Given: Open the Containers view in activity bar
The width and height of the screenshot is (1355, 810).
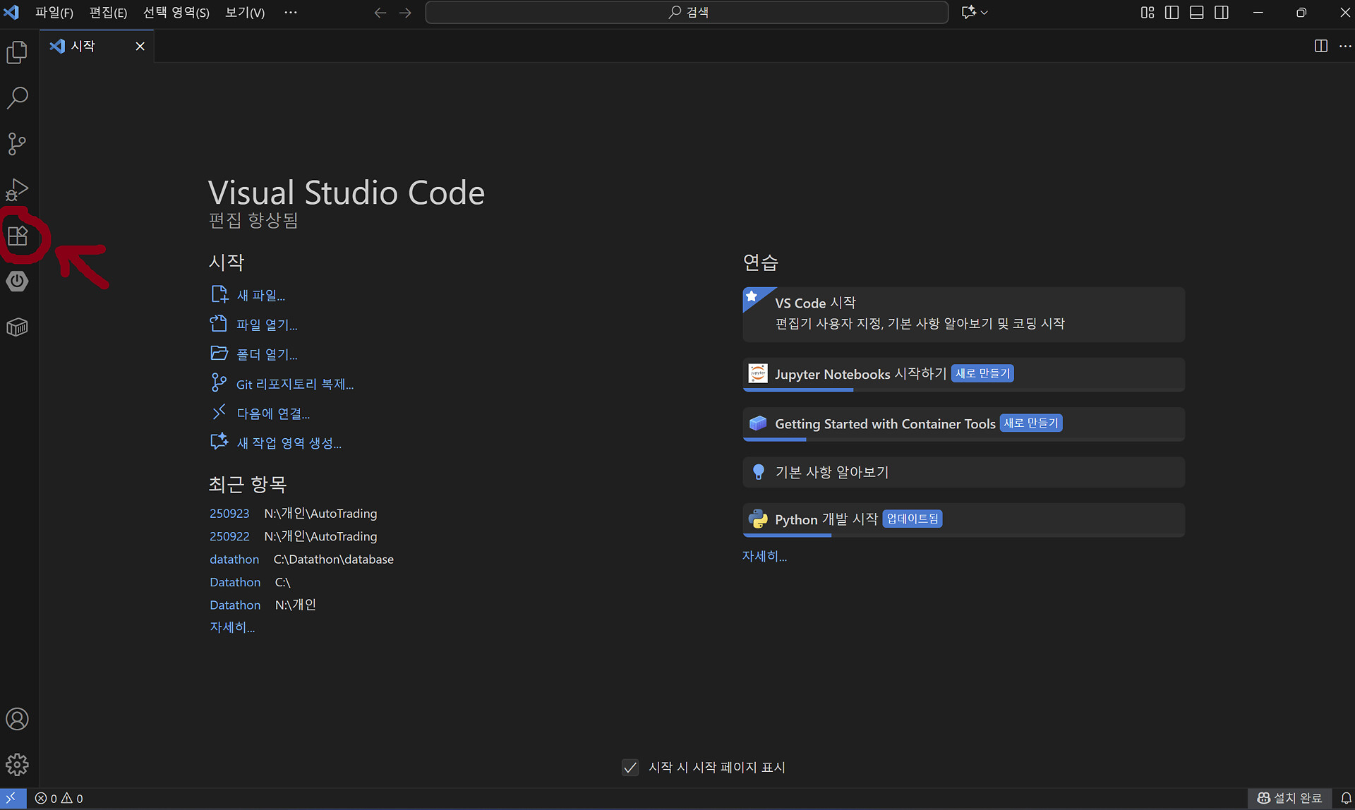Looking at the screenshot, I should (17, 327).
